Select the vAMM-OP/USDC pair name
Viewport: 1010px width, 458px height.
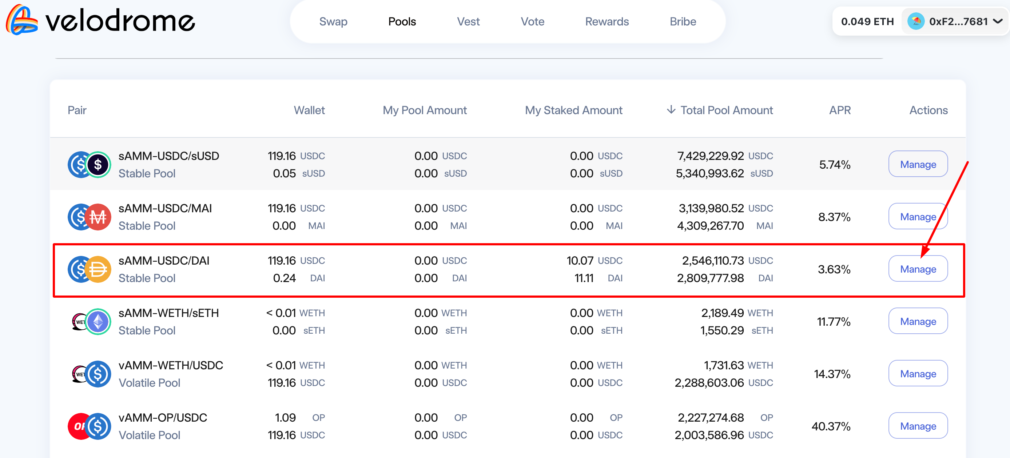click(x=163, y=418)
